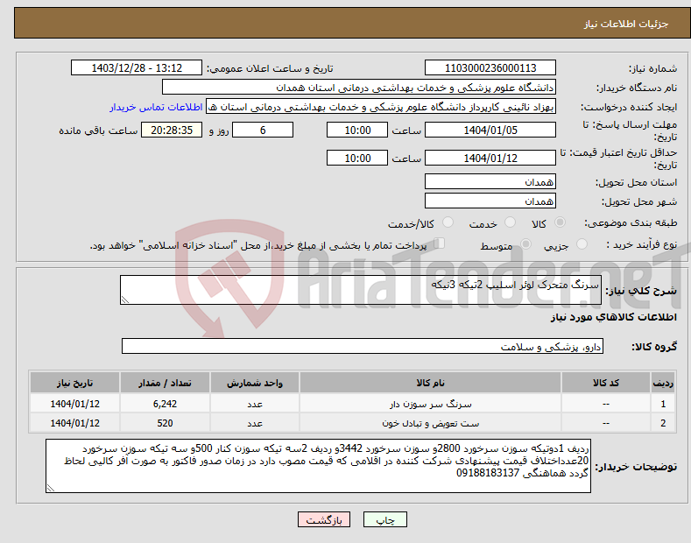Click row number 1 cell
This screenshot has width=691, height=543.
663,404
